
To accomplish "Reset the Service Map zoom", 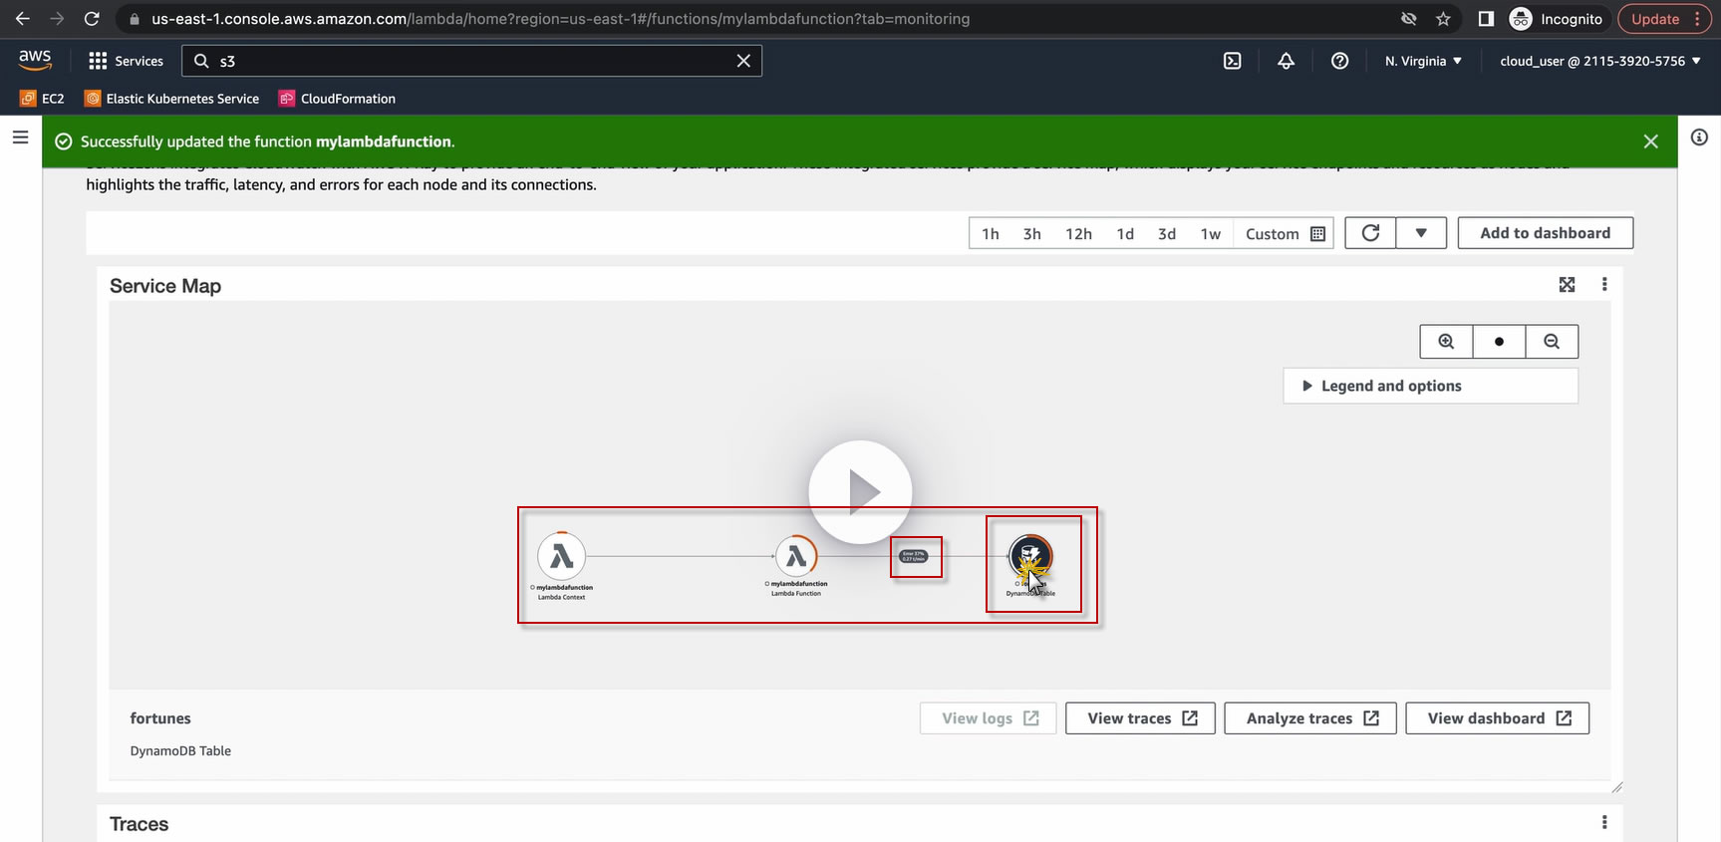I will coord(1499,342).
